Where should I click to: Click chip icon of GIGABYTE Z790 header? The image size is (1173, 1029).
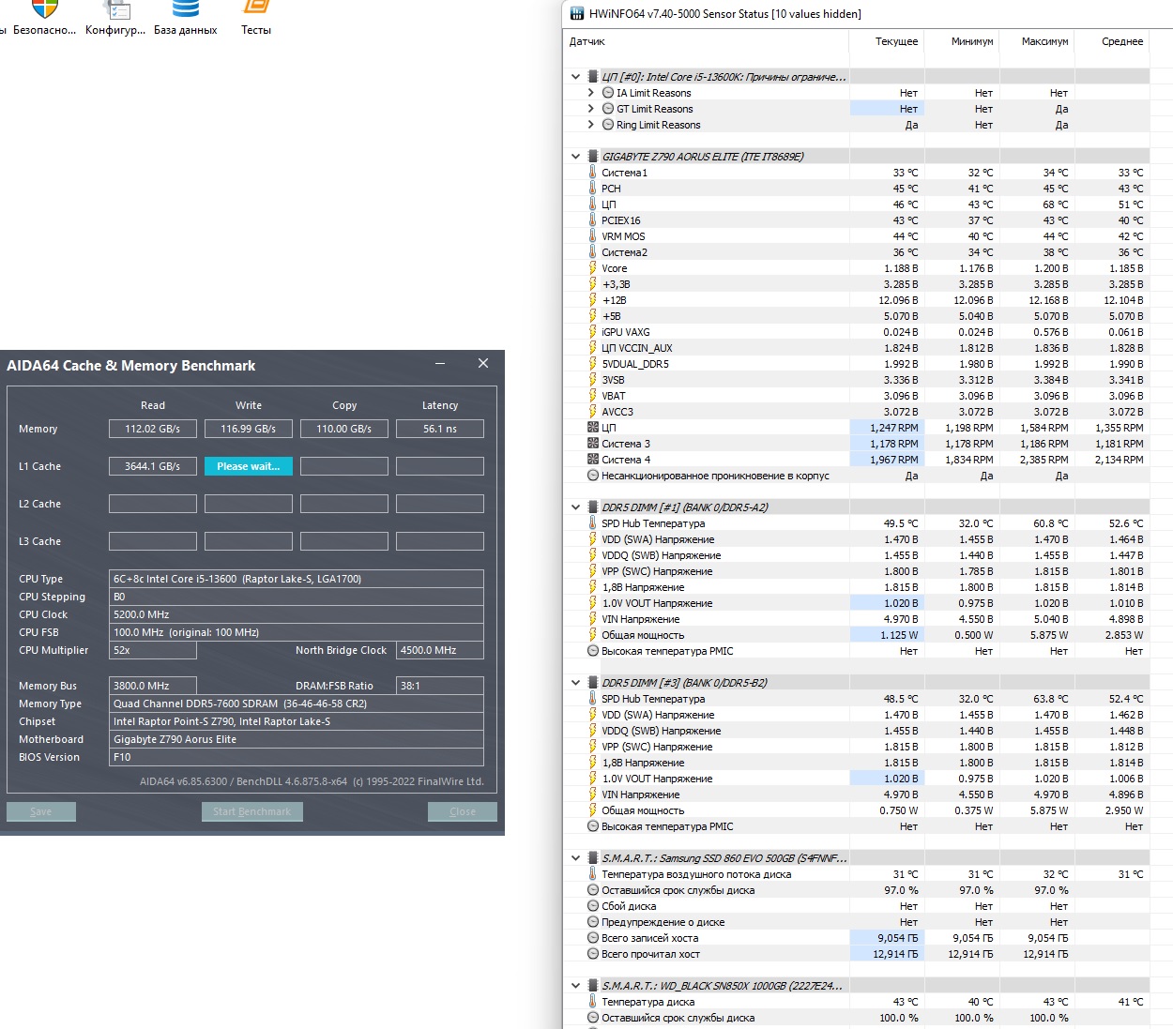click(592, 157)
